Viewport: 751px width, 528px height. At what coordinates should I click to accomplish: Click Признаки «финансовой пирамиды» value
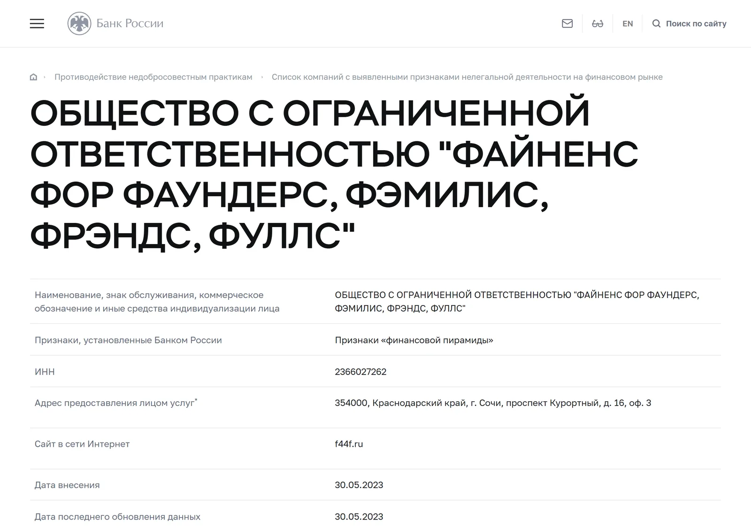point(414,340)
